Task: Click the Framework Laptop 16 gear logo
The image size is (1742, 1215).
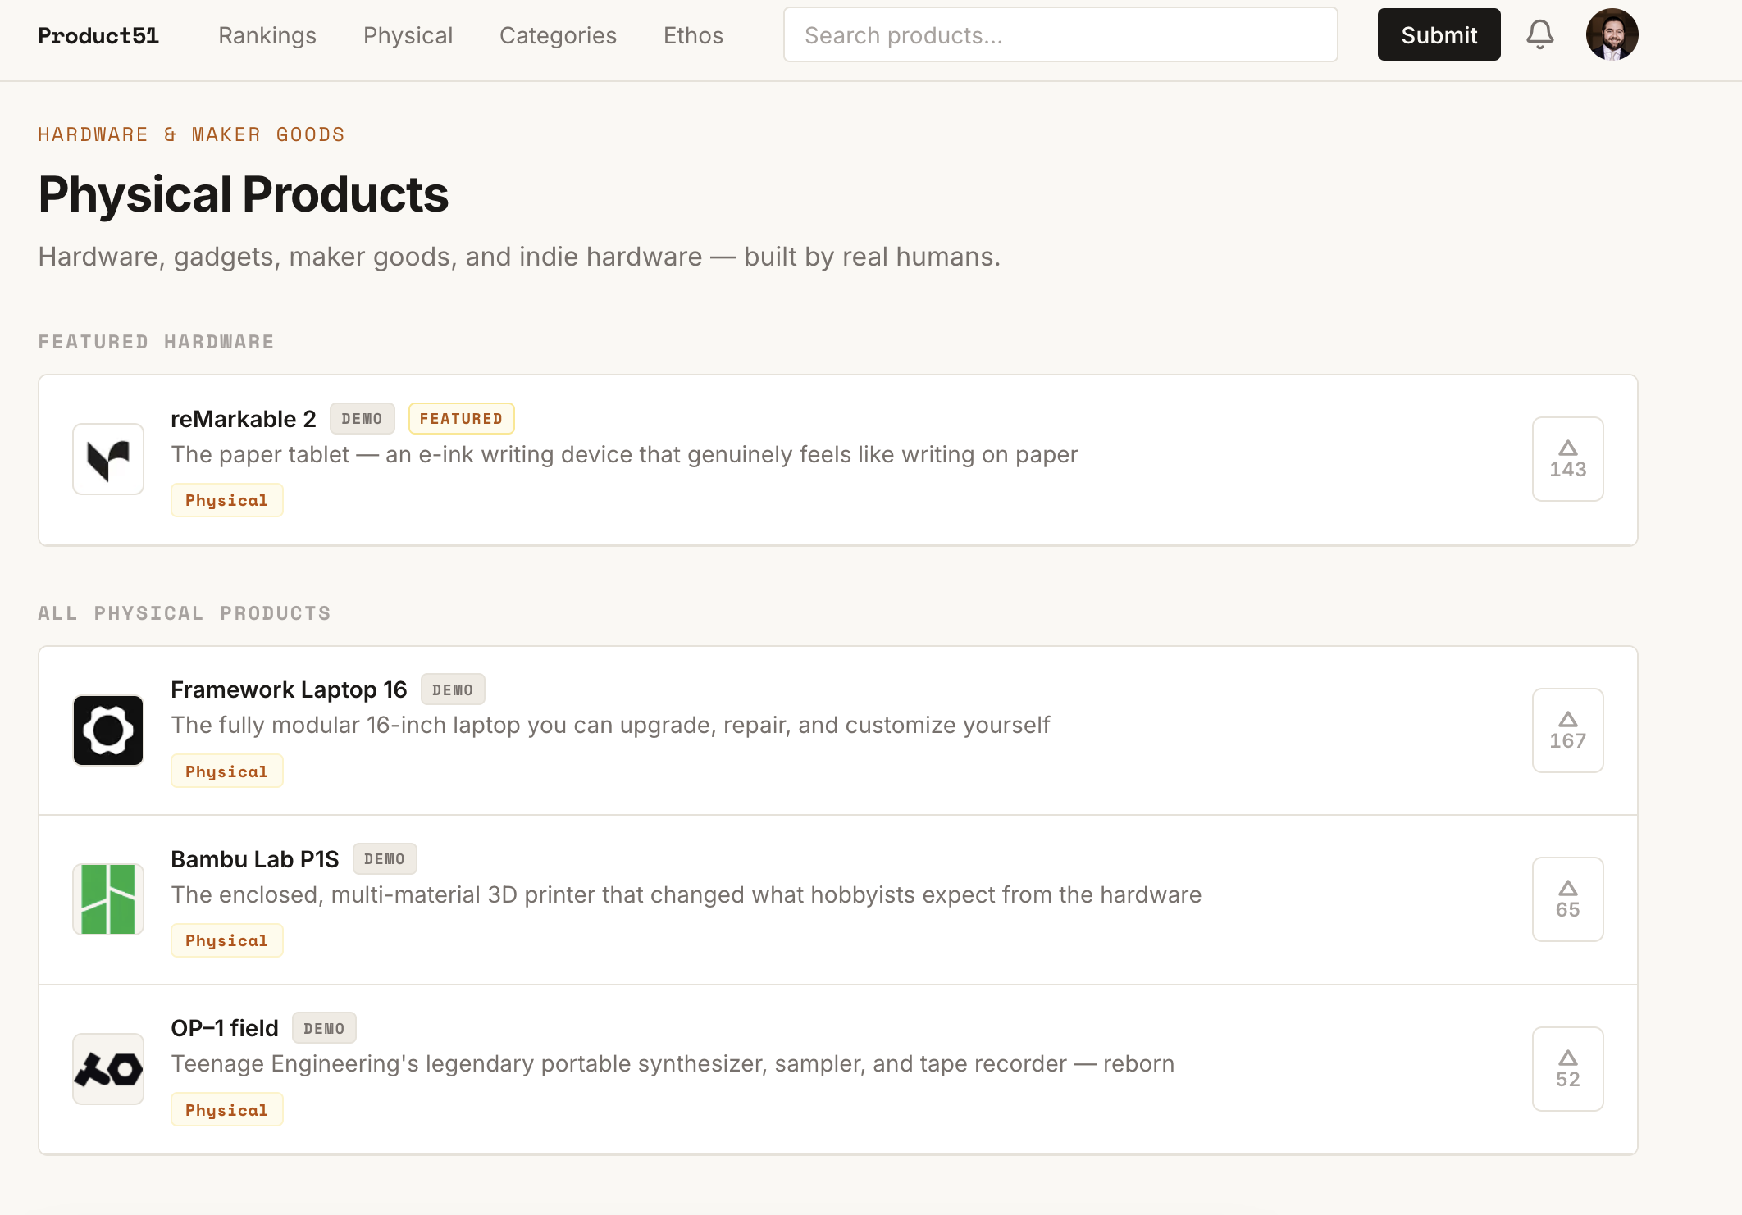Action: pos(108,730)
